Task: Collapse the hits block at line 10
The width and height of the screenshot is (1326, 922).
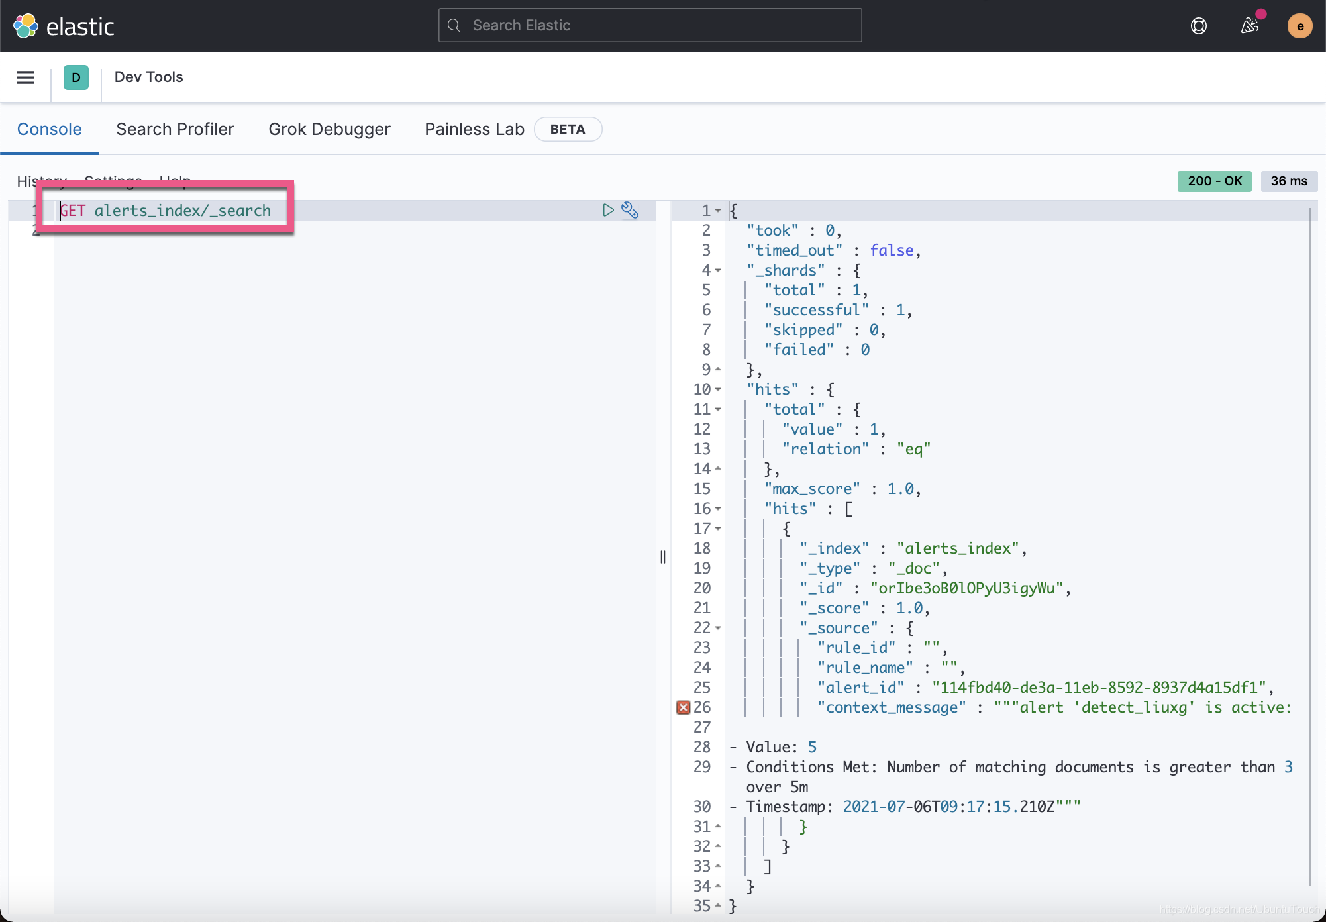Action: (718, 389)
